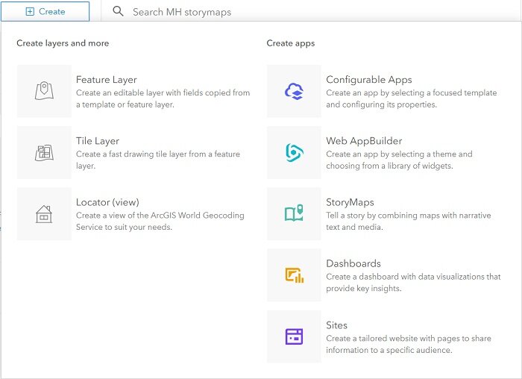Open the Dashboards title entry

[353, 263]
